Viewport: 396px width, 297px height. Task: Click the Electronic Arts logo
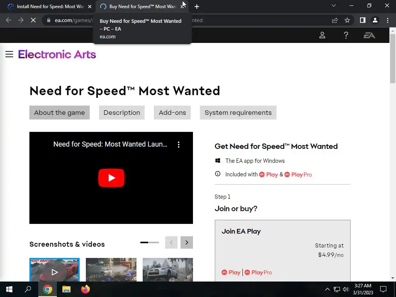[x=57, y=54]
